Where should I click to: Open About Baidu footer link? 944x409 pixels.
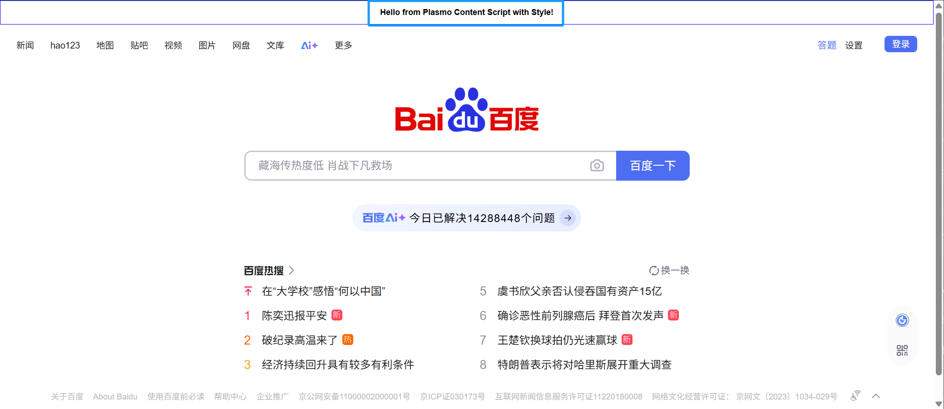(x=115, y=397)
